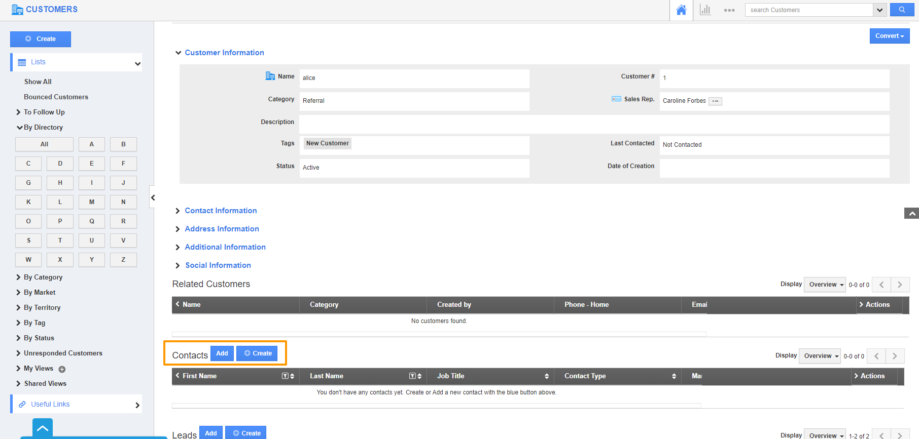Open Bounced Customers list
The width and height of the screenshot is (919, 439).
[x=56, y=97]
